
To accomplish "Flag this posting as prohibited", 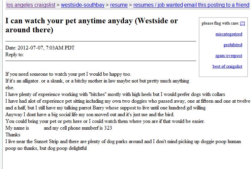I will (x=233, y=45).
